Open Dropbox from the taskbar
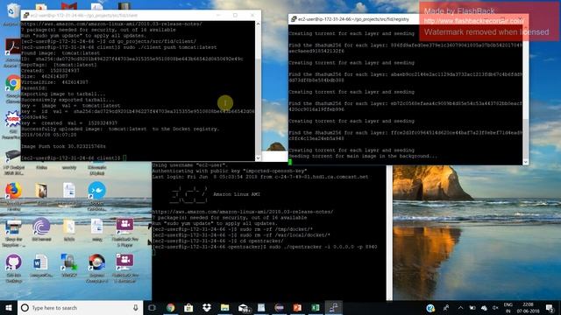 coord(207,307)
